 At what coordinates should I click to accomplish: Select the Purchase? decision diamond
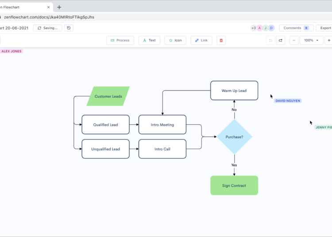234,137
